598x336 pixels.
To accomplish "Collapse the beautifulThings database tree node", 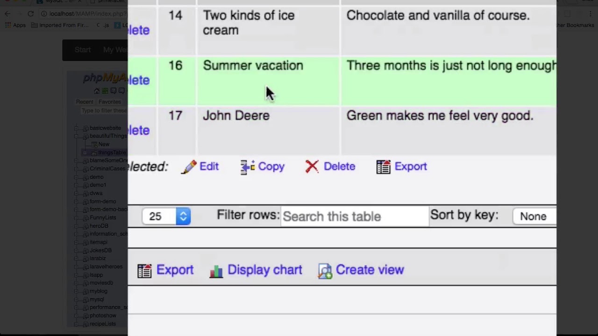I will coord(77,136).
